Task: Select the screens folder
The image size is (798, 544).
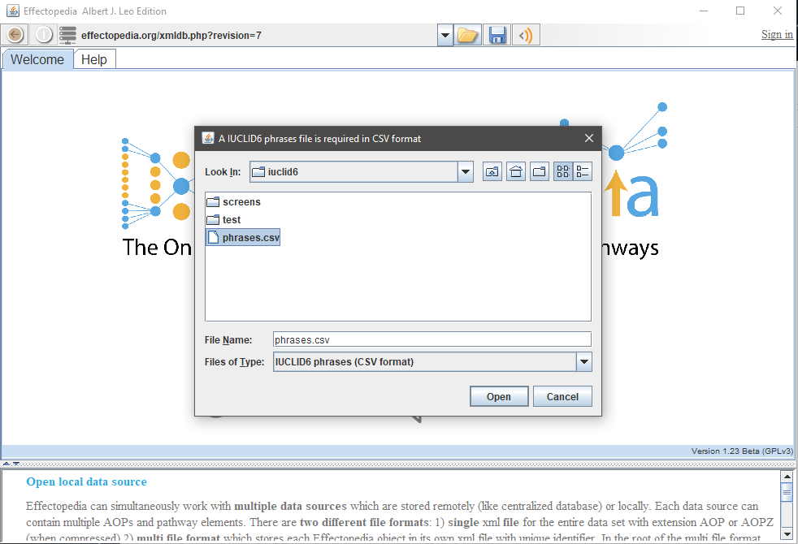Action: 234,202
